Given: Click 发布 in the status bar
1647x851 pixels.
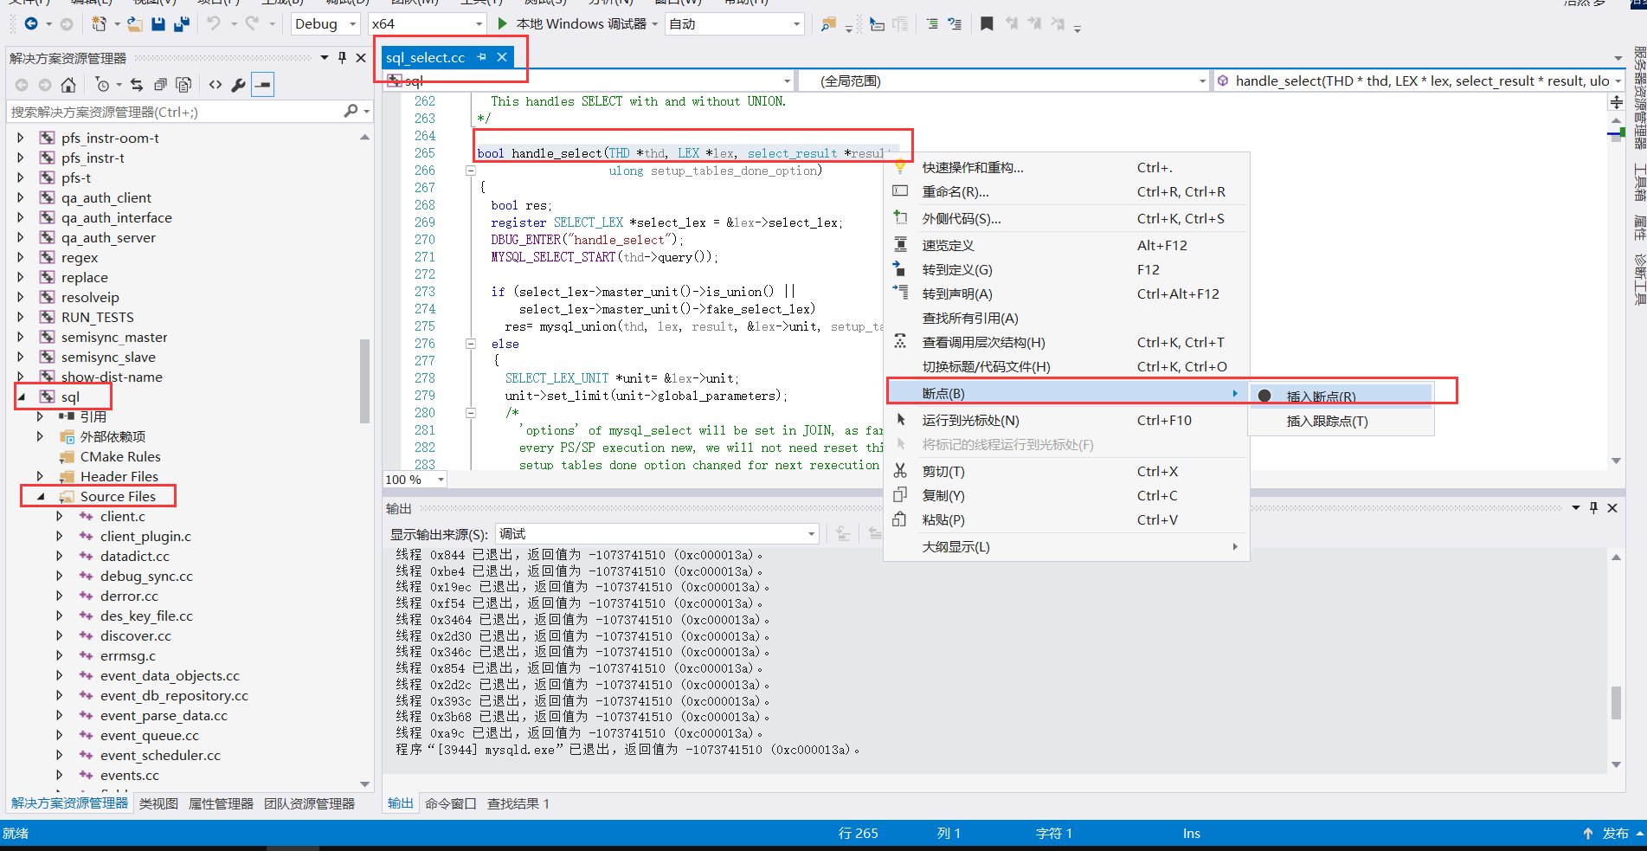Looking at the screenshot, I should [x=1615, y=833].
